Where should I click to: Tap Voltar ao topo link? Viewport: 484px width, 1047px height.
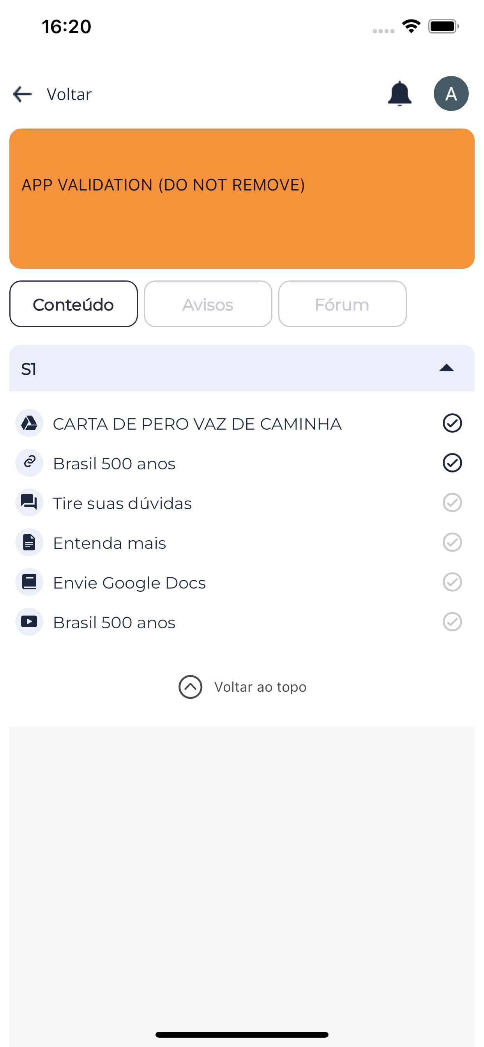[242, 687]
